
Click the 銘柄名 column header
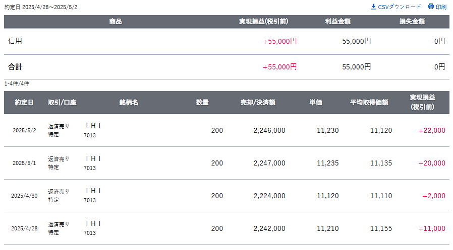pyautogui.click(x=129, y=103)
